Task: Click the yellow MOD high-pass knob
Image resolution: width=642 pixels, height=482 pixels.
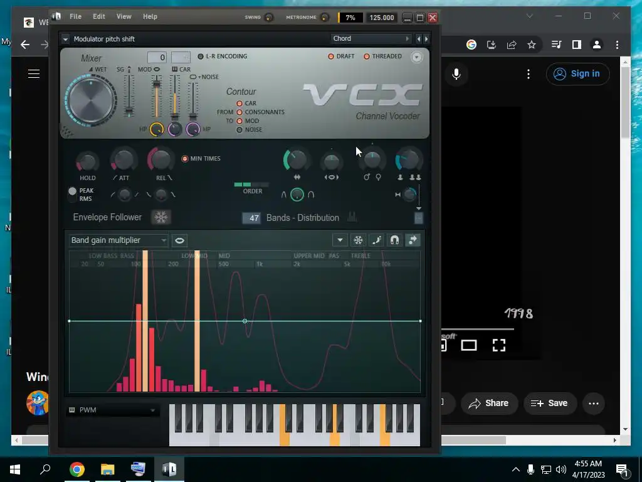Action: point(157,129)
